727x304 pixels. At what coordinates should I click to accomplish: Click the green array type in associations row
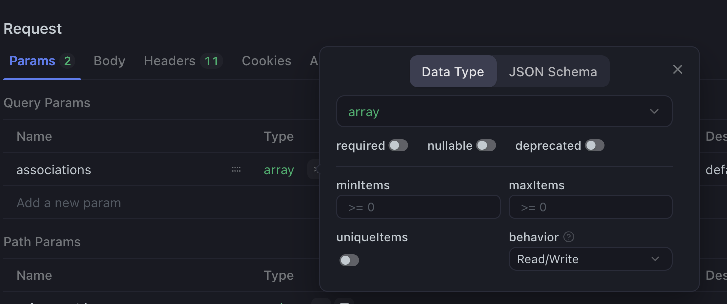[279, 170]
